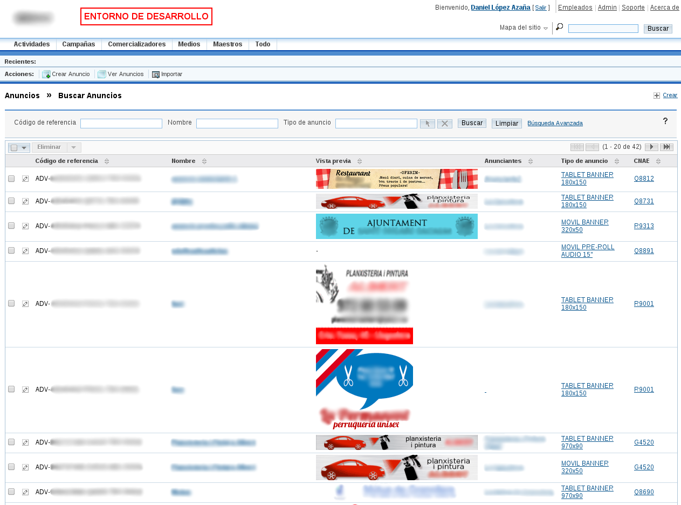Click the edit icon on the first result row

point(25,178)
